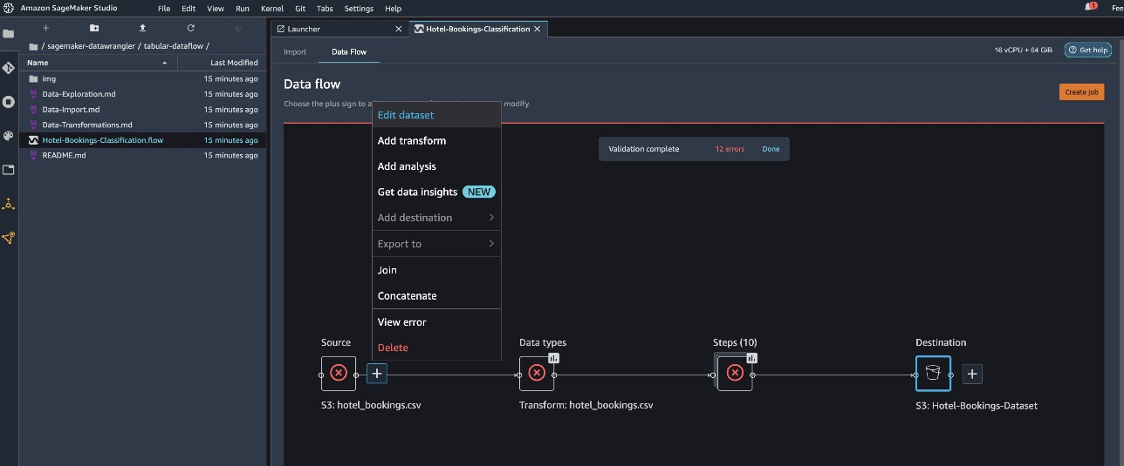The height and width of the screenshot is (466, 1124).
Task: Open Data-Exploration.md file
Action: tap(144, 94)
